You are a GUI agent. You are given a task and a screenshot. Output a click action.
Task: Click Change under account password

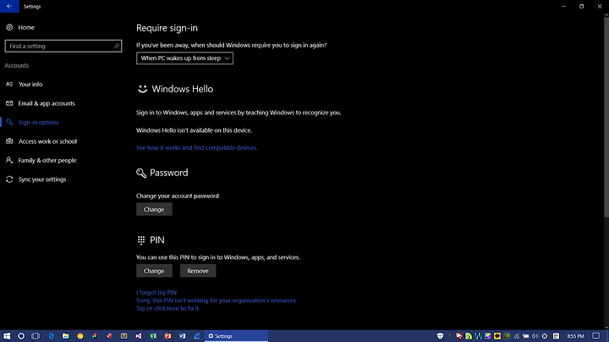click(x=154, y=209)
